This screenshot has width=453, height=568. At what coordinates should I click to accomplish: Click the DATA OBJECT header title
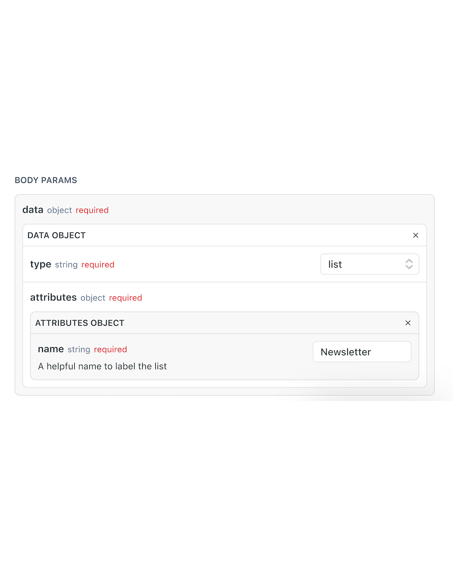[56, 235]
